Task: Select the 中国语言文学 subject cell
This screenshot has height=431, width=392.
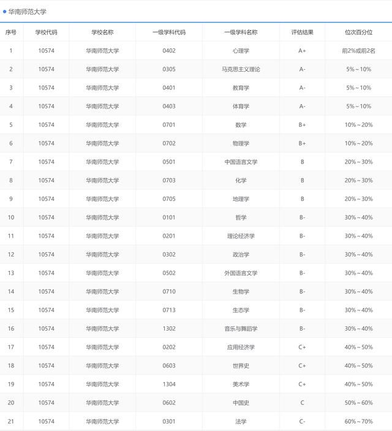Action: point(241,162)
